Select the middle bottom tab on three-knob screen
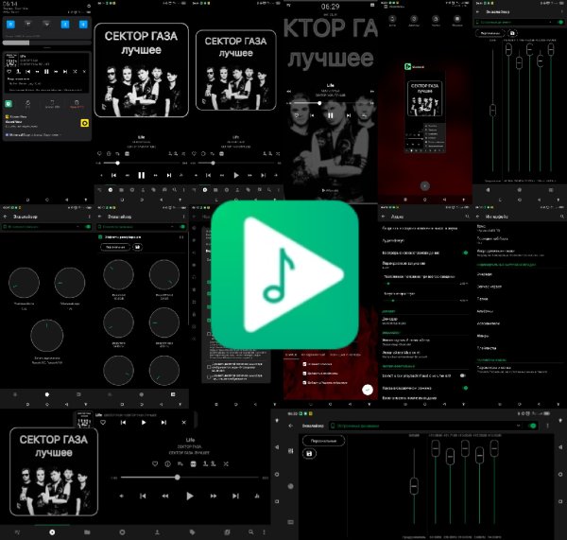 coord(47,394)
